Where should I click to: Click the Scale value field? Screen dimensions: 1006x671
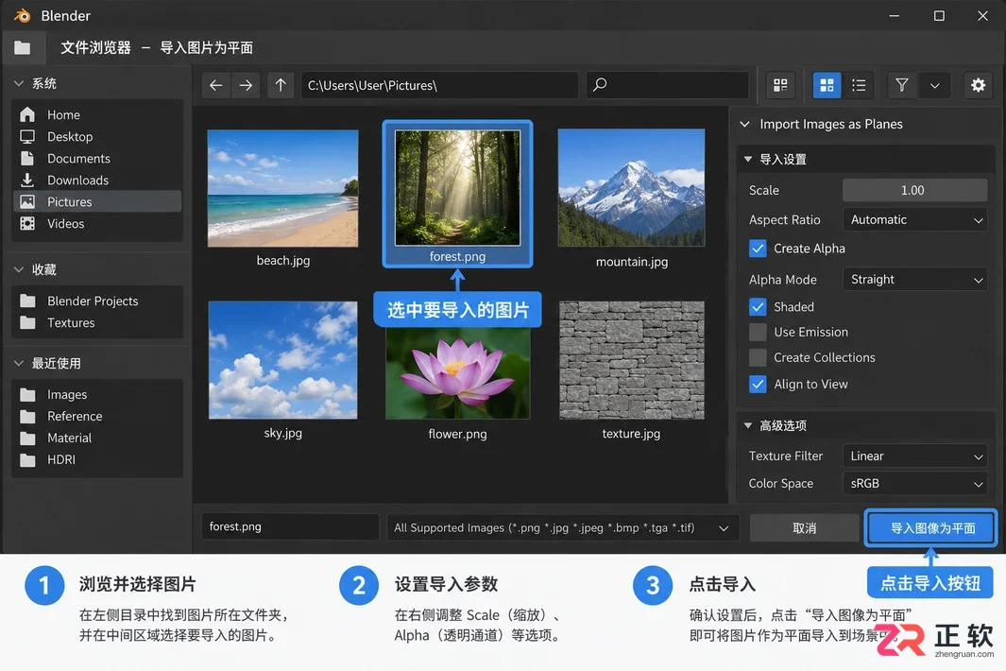(914, 190)
